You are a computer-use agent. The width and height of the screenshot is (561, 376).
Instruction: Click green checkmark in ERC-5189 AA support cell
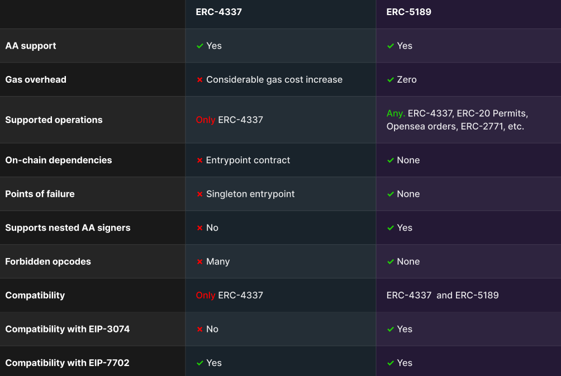(391, 46)
